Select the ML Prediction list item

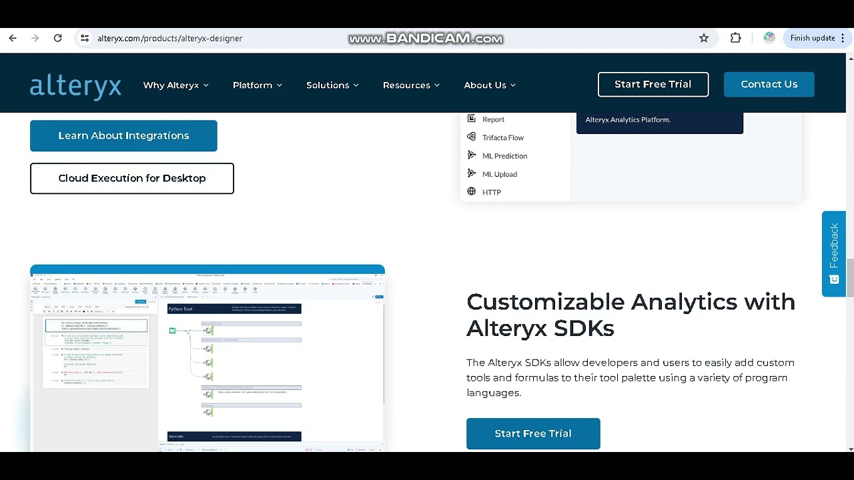click(504, 156)
